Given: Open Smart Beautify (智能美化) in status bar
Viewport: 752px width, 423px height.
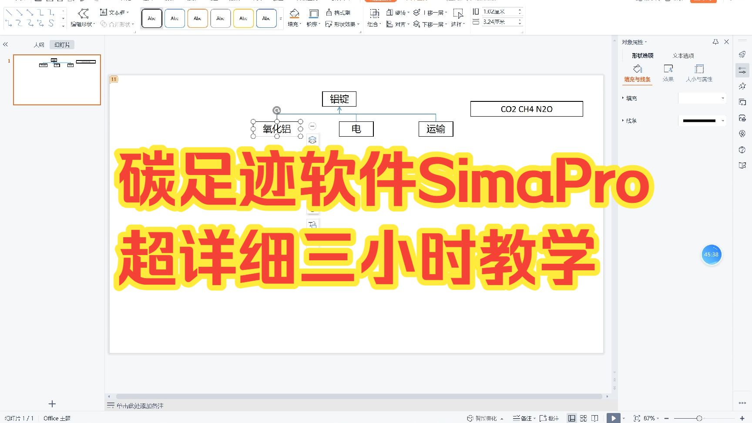Looking at the screenshot, I should [485, 418].
